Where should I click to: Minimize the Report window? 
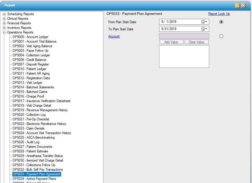click(x=237, y=5)
